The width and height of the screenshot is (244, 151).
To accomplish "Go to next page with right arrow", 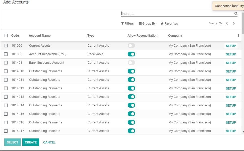I will pyautogui.click(x=234, y=23).
